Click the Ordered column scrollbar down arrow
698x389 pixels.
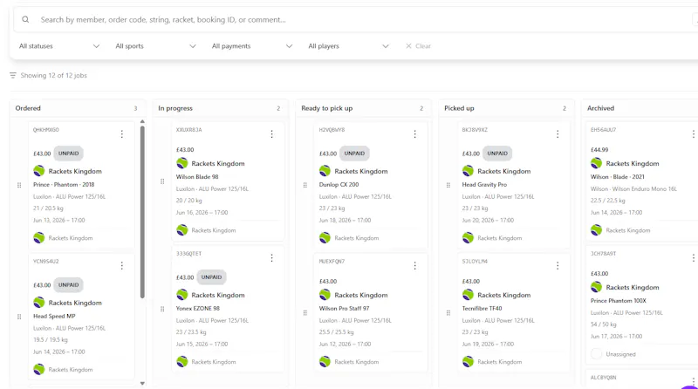click(142, 383)
